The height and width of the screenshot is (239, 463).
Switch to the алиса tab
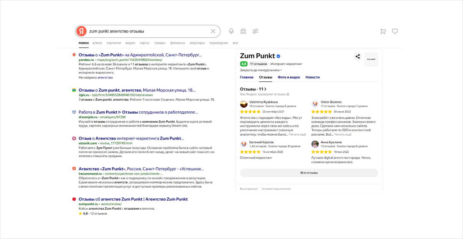pos(97,43)
